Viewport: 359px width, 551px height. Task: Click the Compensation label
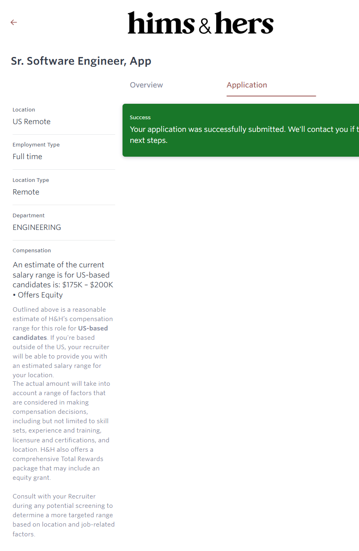(x=32, y=251)
